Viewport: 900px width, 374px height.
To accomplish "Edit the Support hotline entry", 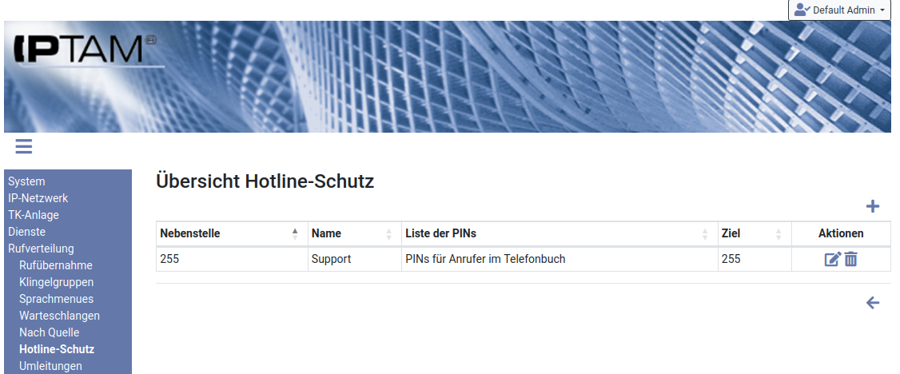I will pyautogui.click(x=832, y=259).
